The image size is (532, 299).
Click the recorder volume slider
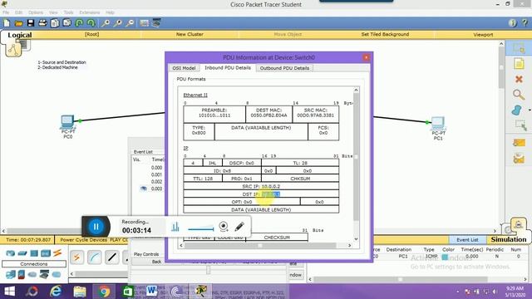[x=201, y=229]
